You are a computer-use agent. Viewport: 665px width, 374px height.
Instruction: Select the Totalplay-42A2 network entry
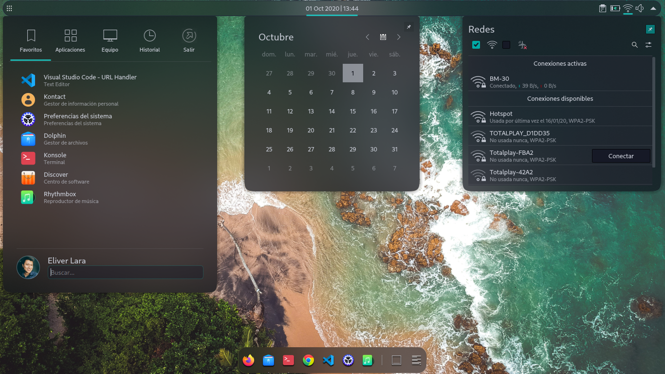click(560, 175)
